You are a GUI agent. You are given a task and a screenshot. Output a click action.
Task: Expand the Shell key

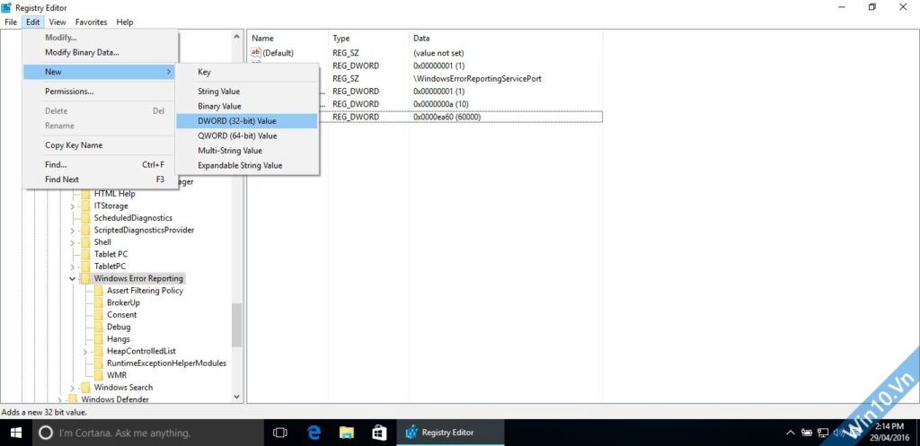click(72, 242)
